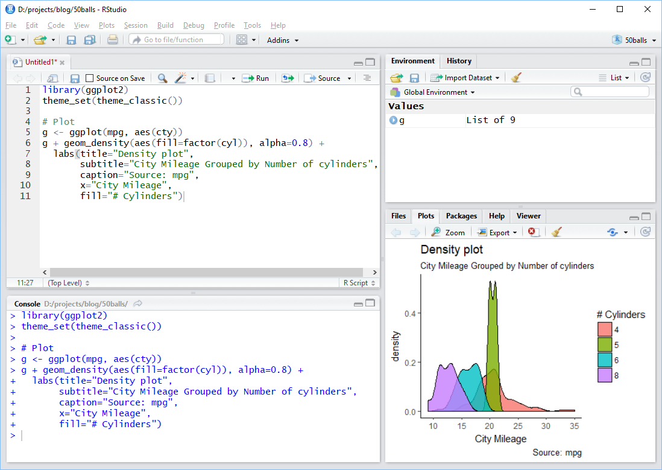
Task: Run the selected code with Run button
Action: click(x=256, y=78)
